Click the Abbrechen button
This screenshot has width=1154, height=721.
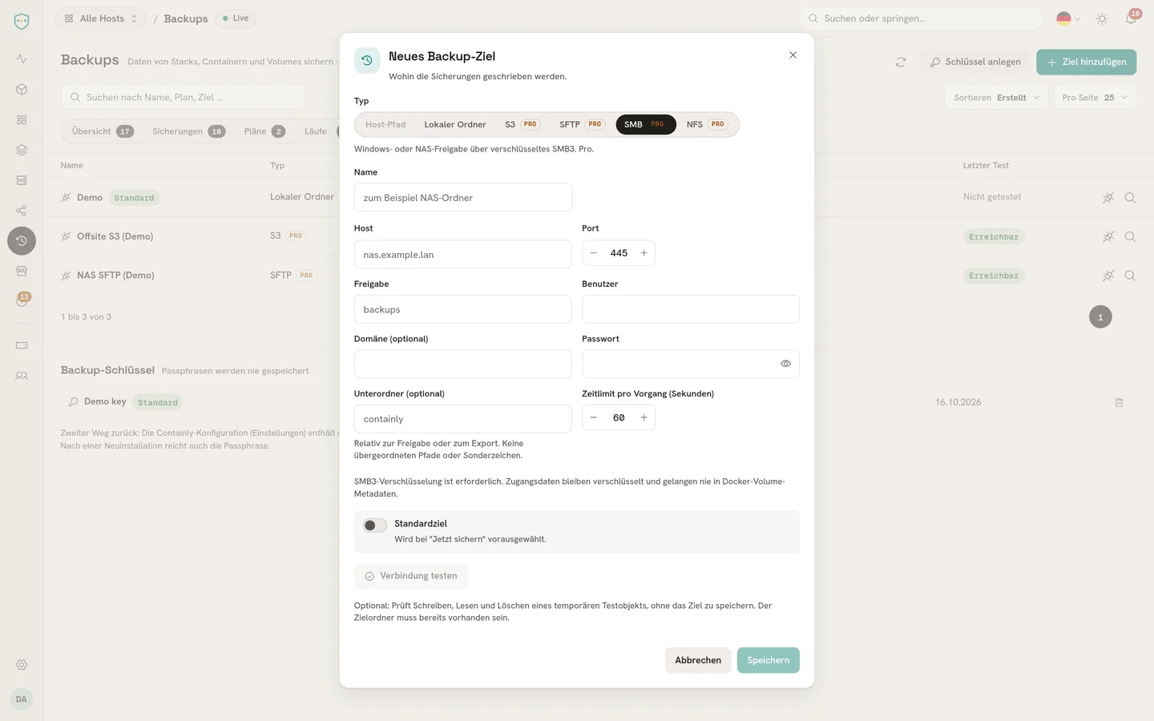point(698,660)
